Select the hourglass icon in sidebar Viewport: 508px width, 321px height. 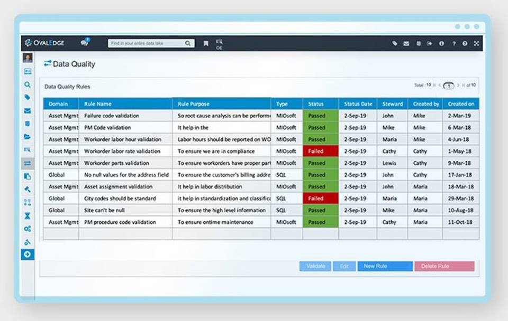[28, 216]
